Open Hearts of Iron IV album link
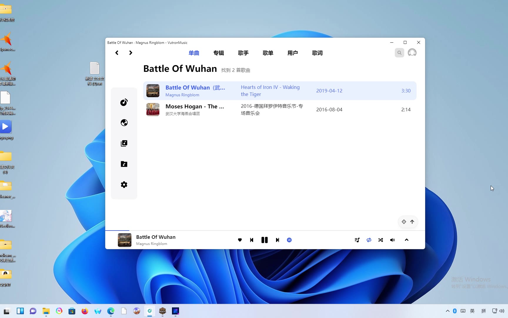 pyautogui.click(x=270, y=91)
